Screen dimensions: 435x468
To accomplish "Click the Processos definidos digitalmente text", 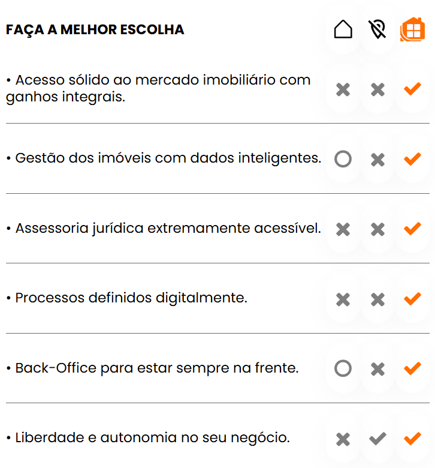I will click(127, 298).
